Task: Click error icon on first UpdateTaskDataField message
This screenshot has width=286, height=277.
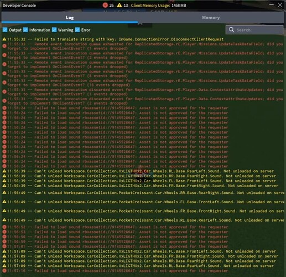Action: [4, 46]
